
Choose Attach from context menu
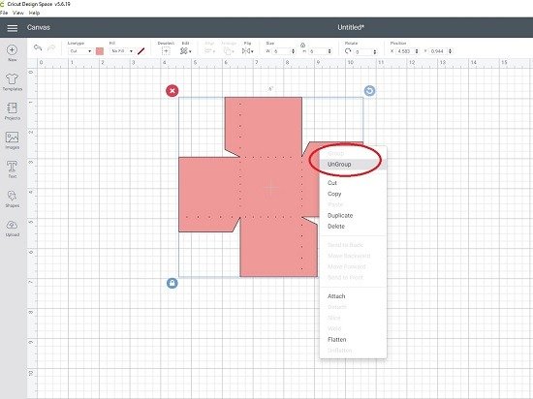coord(336,296)
